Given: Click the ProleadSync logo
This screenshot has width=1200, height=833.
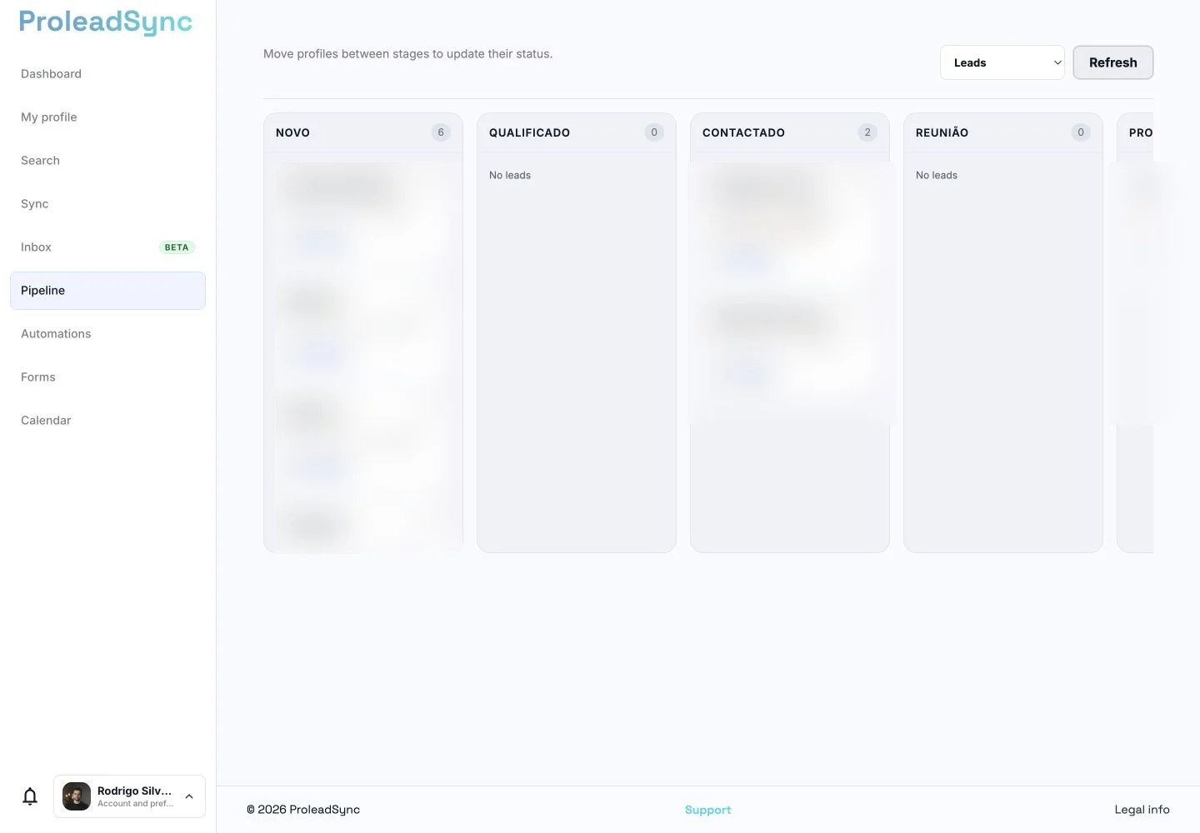Looking at the screenshot, I should 106,22.
